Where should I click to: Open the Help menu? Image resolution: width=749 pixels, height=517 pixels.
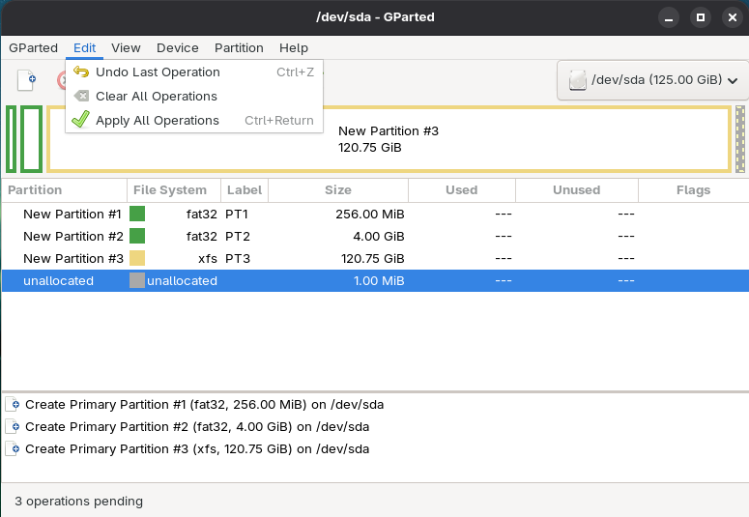(294, 47)
